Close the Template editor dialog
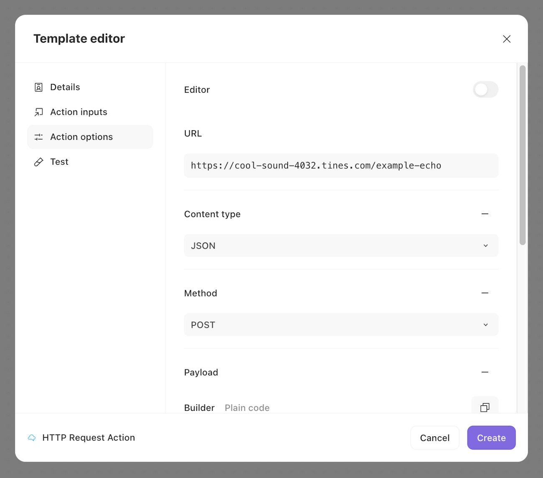The height and width of the screenshot is (478, 543). (506, 39)
